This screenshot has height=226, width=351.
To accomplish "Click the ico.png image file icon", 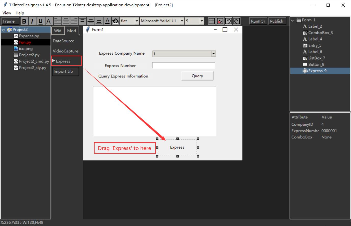I will click(x=16, y=49).
